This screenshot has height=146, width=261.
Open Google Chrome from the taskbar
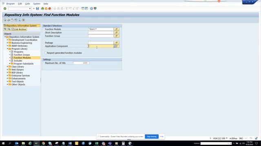point(43,143)
